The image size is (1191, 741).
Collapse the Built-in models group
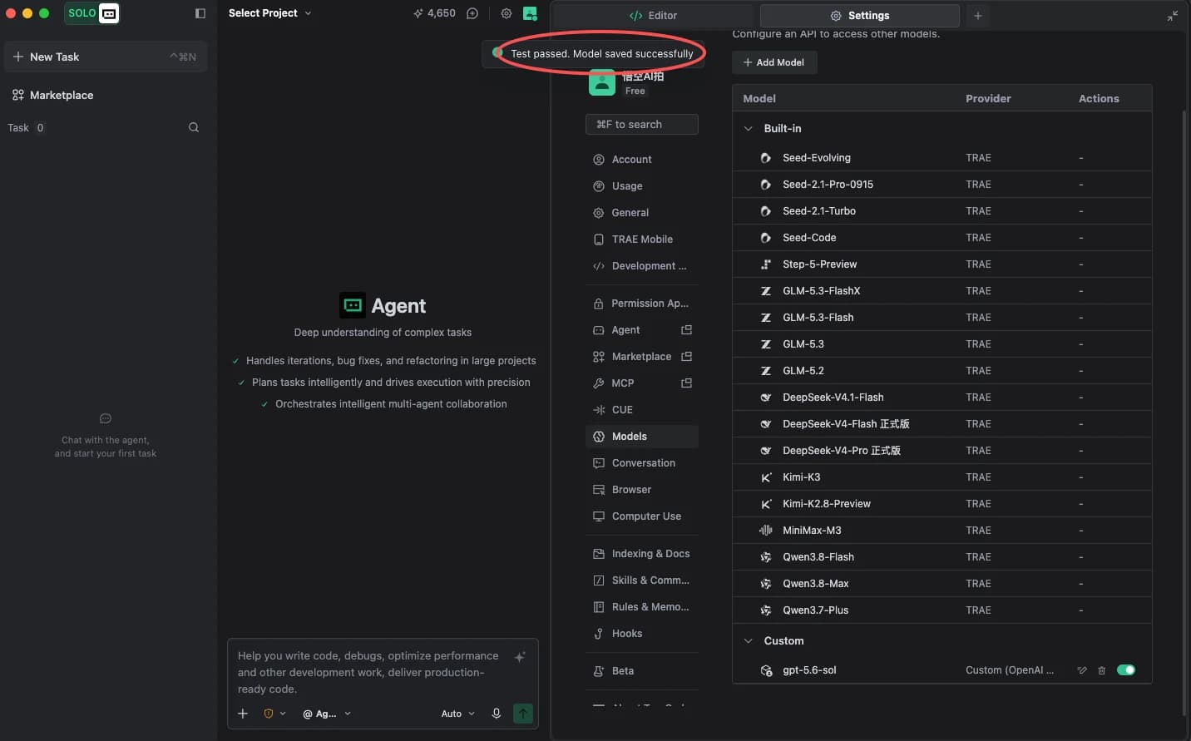[x=748, y=129]
